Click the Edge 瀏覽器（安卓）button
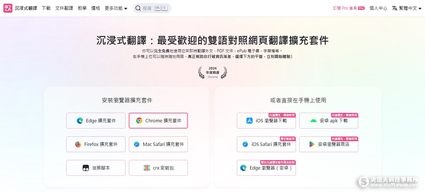The image size is (425, 194). pos(266,168)
